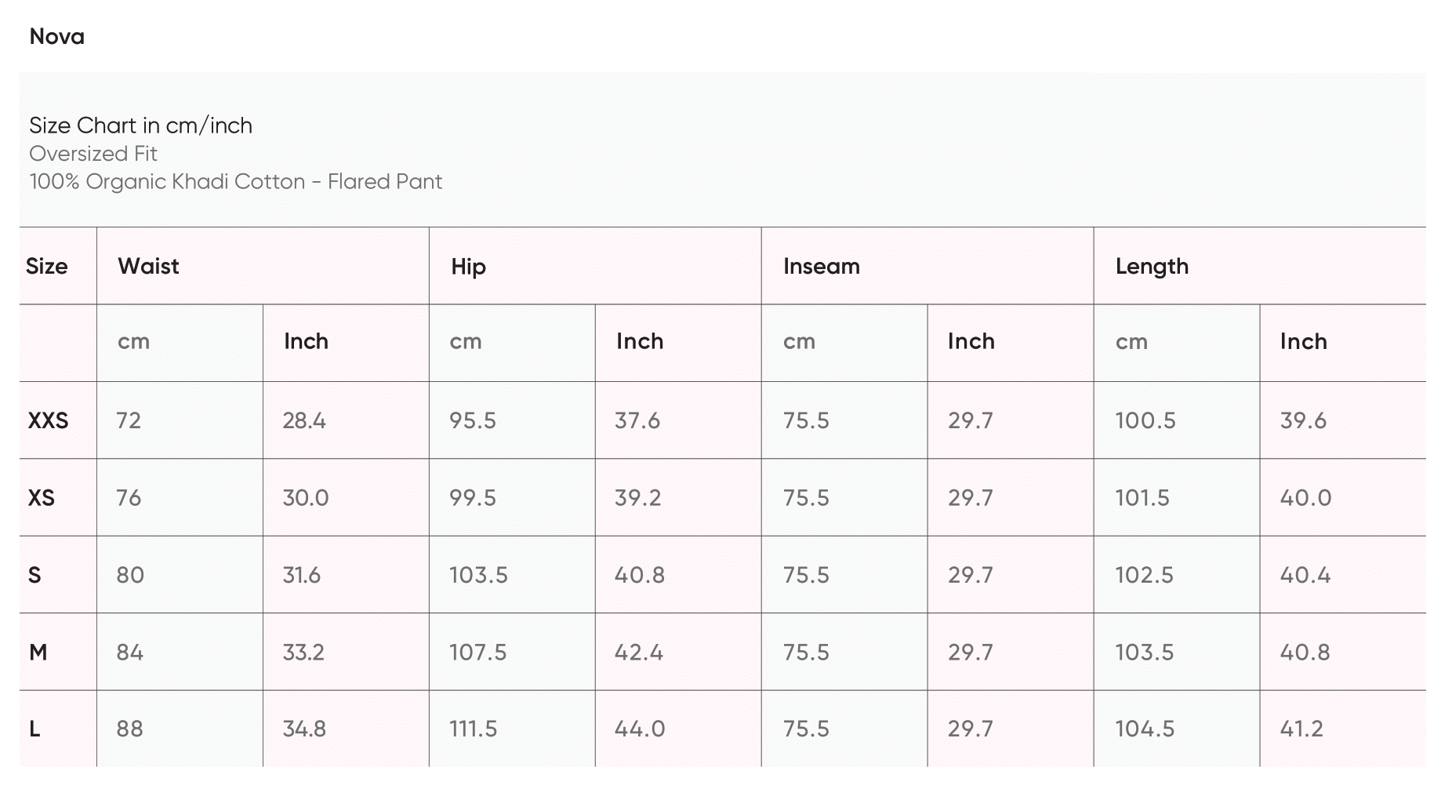This screenshot has height=789, width=1452.
Task: Click the L size row label
Action: click(x=34, y=729)
